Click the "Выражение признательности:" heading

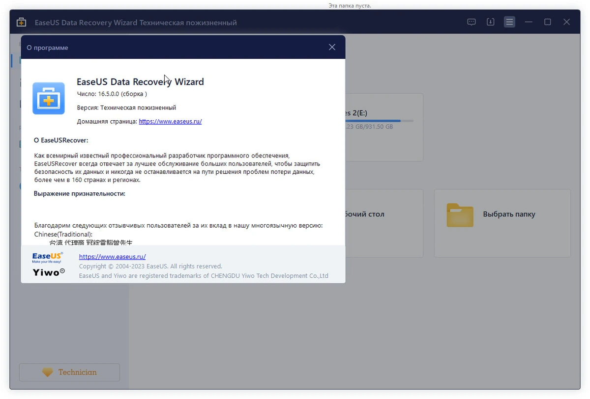(x=80, y=193)
